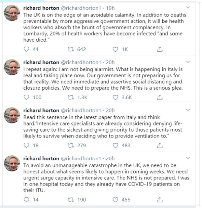Retweet the Italy paper quote tweet
This screenshot has height=208, width=202.
(71, 145)
